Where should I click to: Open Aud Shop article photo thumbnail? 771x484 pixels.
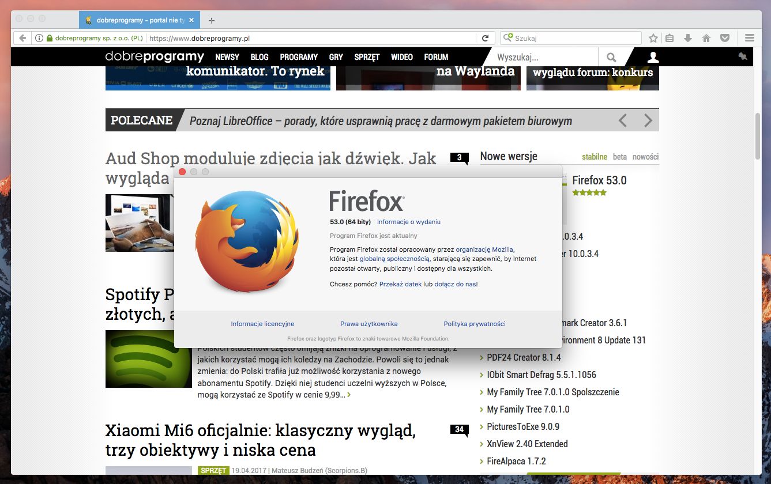(x=140, y=222)
